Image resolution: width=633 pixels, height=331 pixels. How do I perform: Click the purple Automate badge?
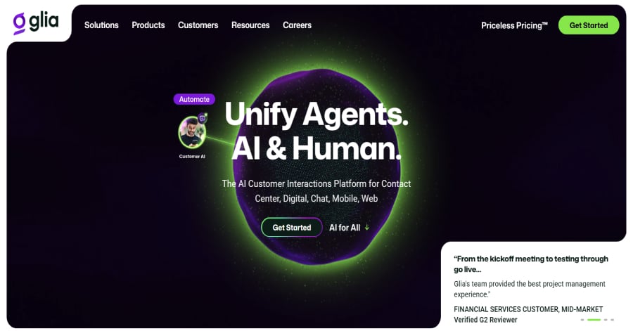[194, 99]
